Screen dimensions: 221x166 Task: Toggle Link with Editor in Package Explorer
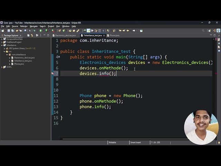pos(32,35)
